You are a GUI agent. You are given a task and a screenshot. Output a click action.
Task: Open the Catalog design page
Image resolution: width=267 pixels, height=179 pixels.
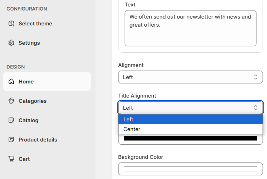pos(47,120)
